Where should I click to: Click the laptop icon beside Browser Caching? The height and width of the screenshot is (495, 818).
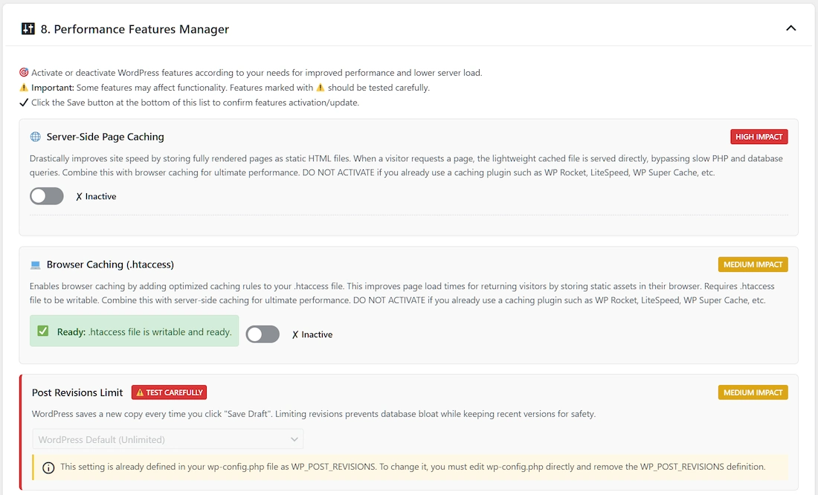click(35, 265)
